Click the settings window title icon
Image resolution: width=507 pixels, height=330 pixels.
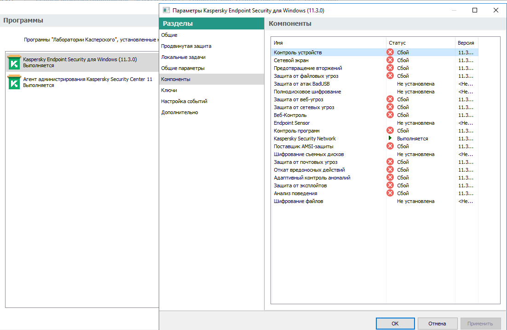click(x=166, y=10)
